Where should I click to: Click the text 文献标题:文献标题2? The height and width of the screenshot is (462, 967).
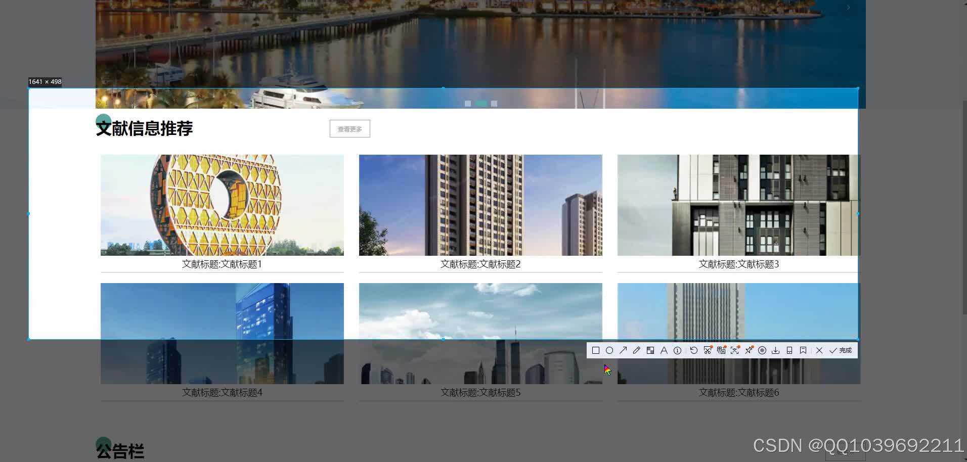pyautogui.click(x=480, y=264)
